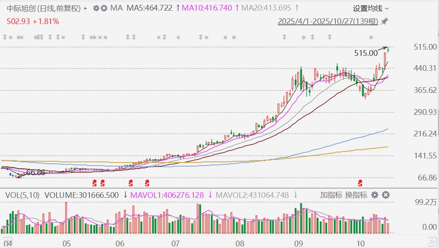Click the leftmost red S marker

[x=94, y=182]
